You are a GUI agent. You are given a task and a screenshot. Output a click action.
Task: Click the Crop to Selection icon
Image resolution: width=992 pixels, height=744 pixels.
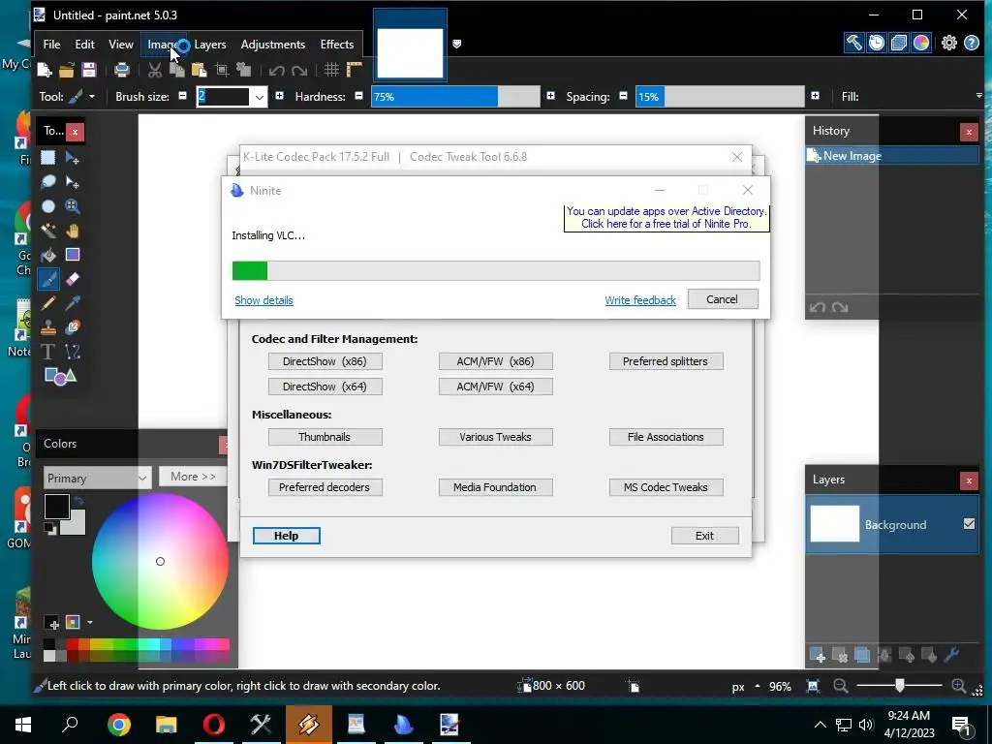coord(222,70)
